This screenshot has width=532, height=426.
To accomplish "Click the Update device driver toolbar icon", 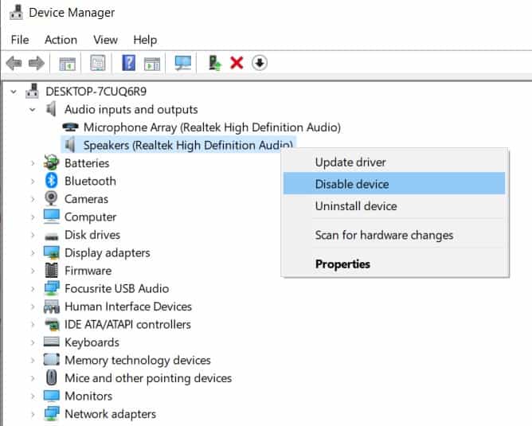I will coord(214,63).
